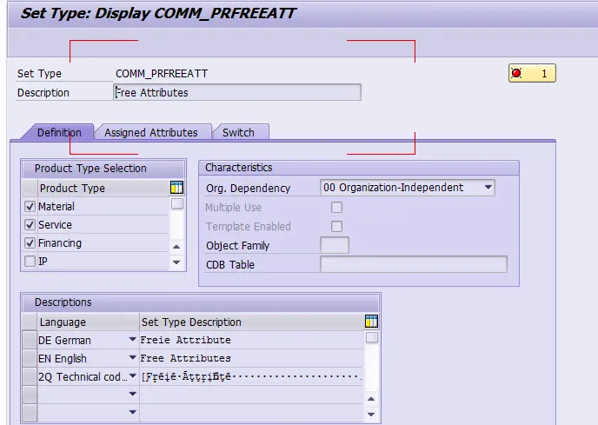Viewport: 598px width, 425px height.
Task: Open Product Type table settings icon
Action: (176, 188)
